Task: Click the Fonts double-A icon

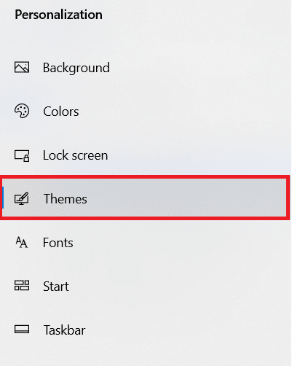Action: click(22, 242)
